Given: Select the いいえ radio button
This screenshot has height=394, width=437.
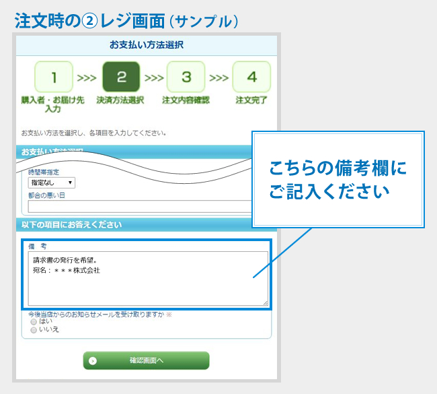Looking at the screenshot, I should (x=34, y=330).
